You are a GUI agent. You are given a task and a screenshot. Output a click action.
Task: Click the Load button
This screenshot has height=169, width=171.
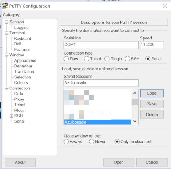coord(152,93)
